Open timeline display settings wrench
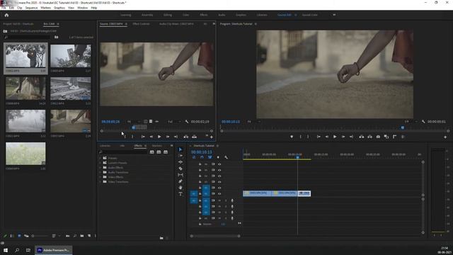The width and height of the screenshot is (453, 255). [226, 157]
